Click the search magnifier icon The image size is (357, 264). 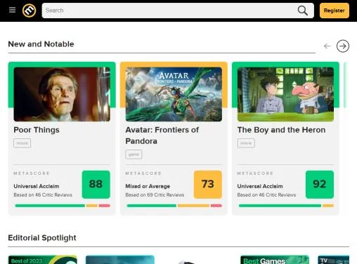coord(303,11)
